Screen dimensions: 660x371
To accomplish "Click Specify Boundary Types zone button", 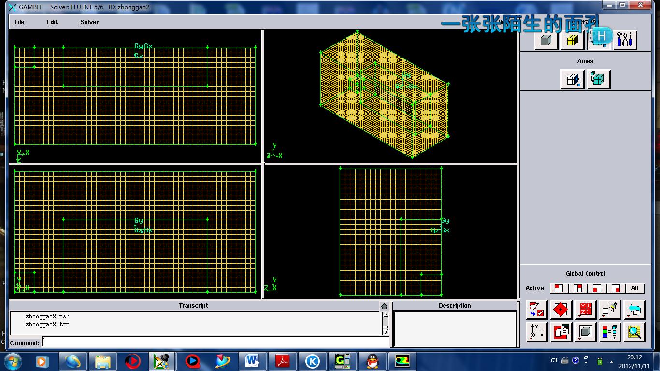I will [573, 80].
